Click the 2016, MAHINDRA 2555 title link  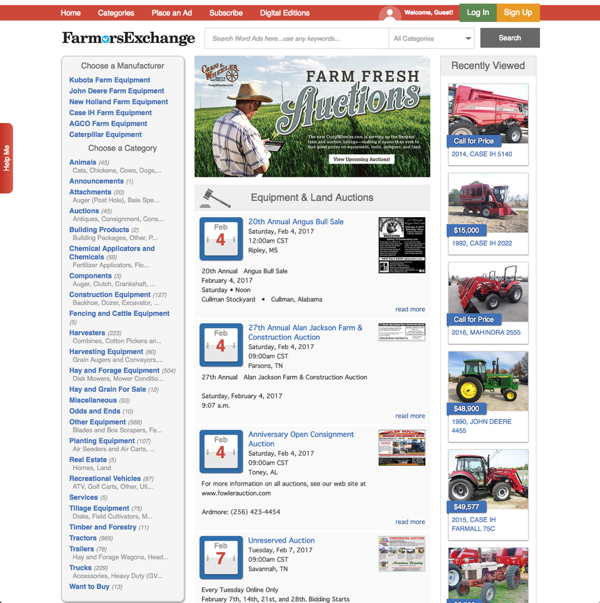click(x=486, y=333)
